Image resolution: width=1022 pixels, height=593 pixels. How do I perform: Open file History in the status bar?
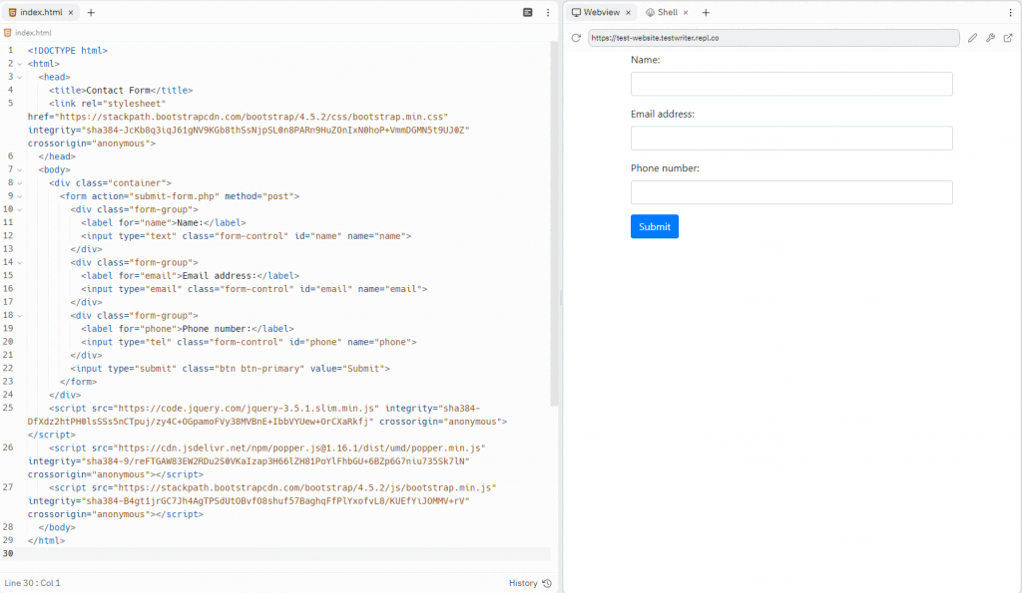530,583
